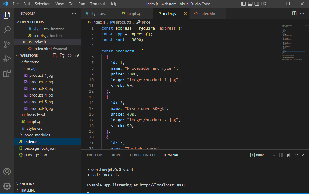
Task: Open editor more actions ellipsis
Action: 302,14
